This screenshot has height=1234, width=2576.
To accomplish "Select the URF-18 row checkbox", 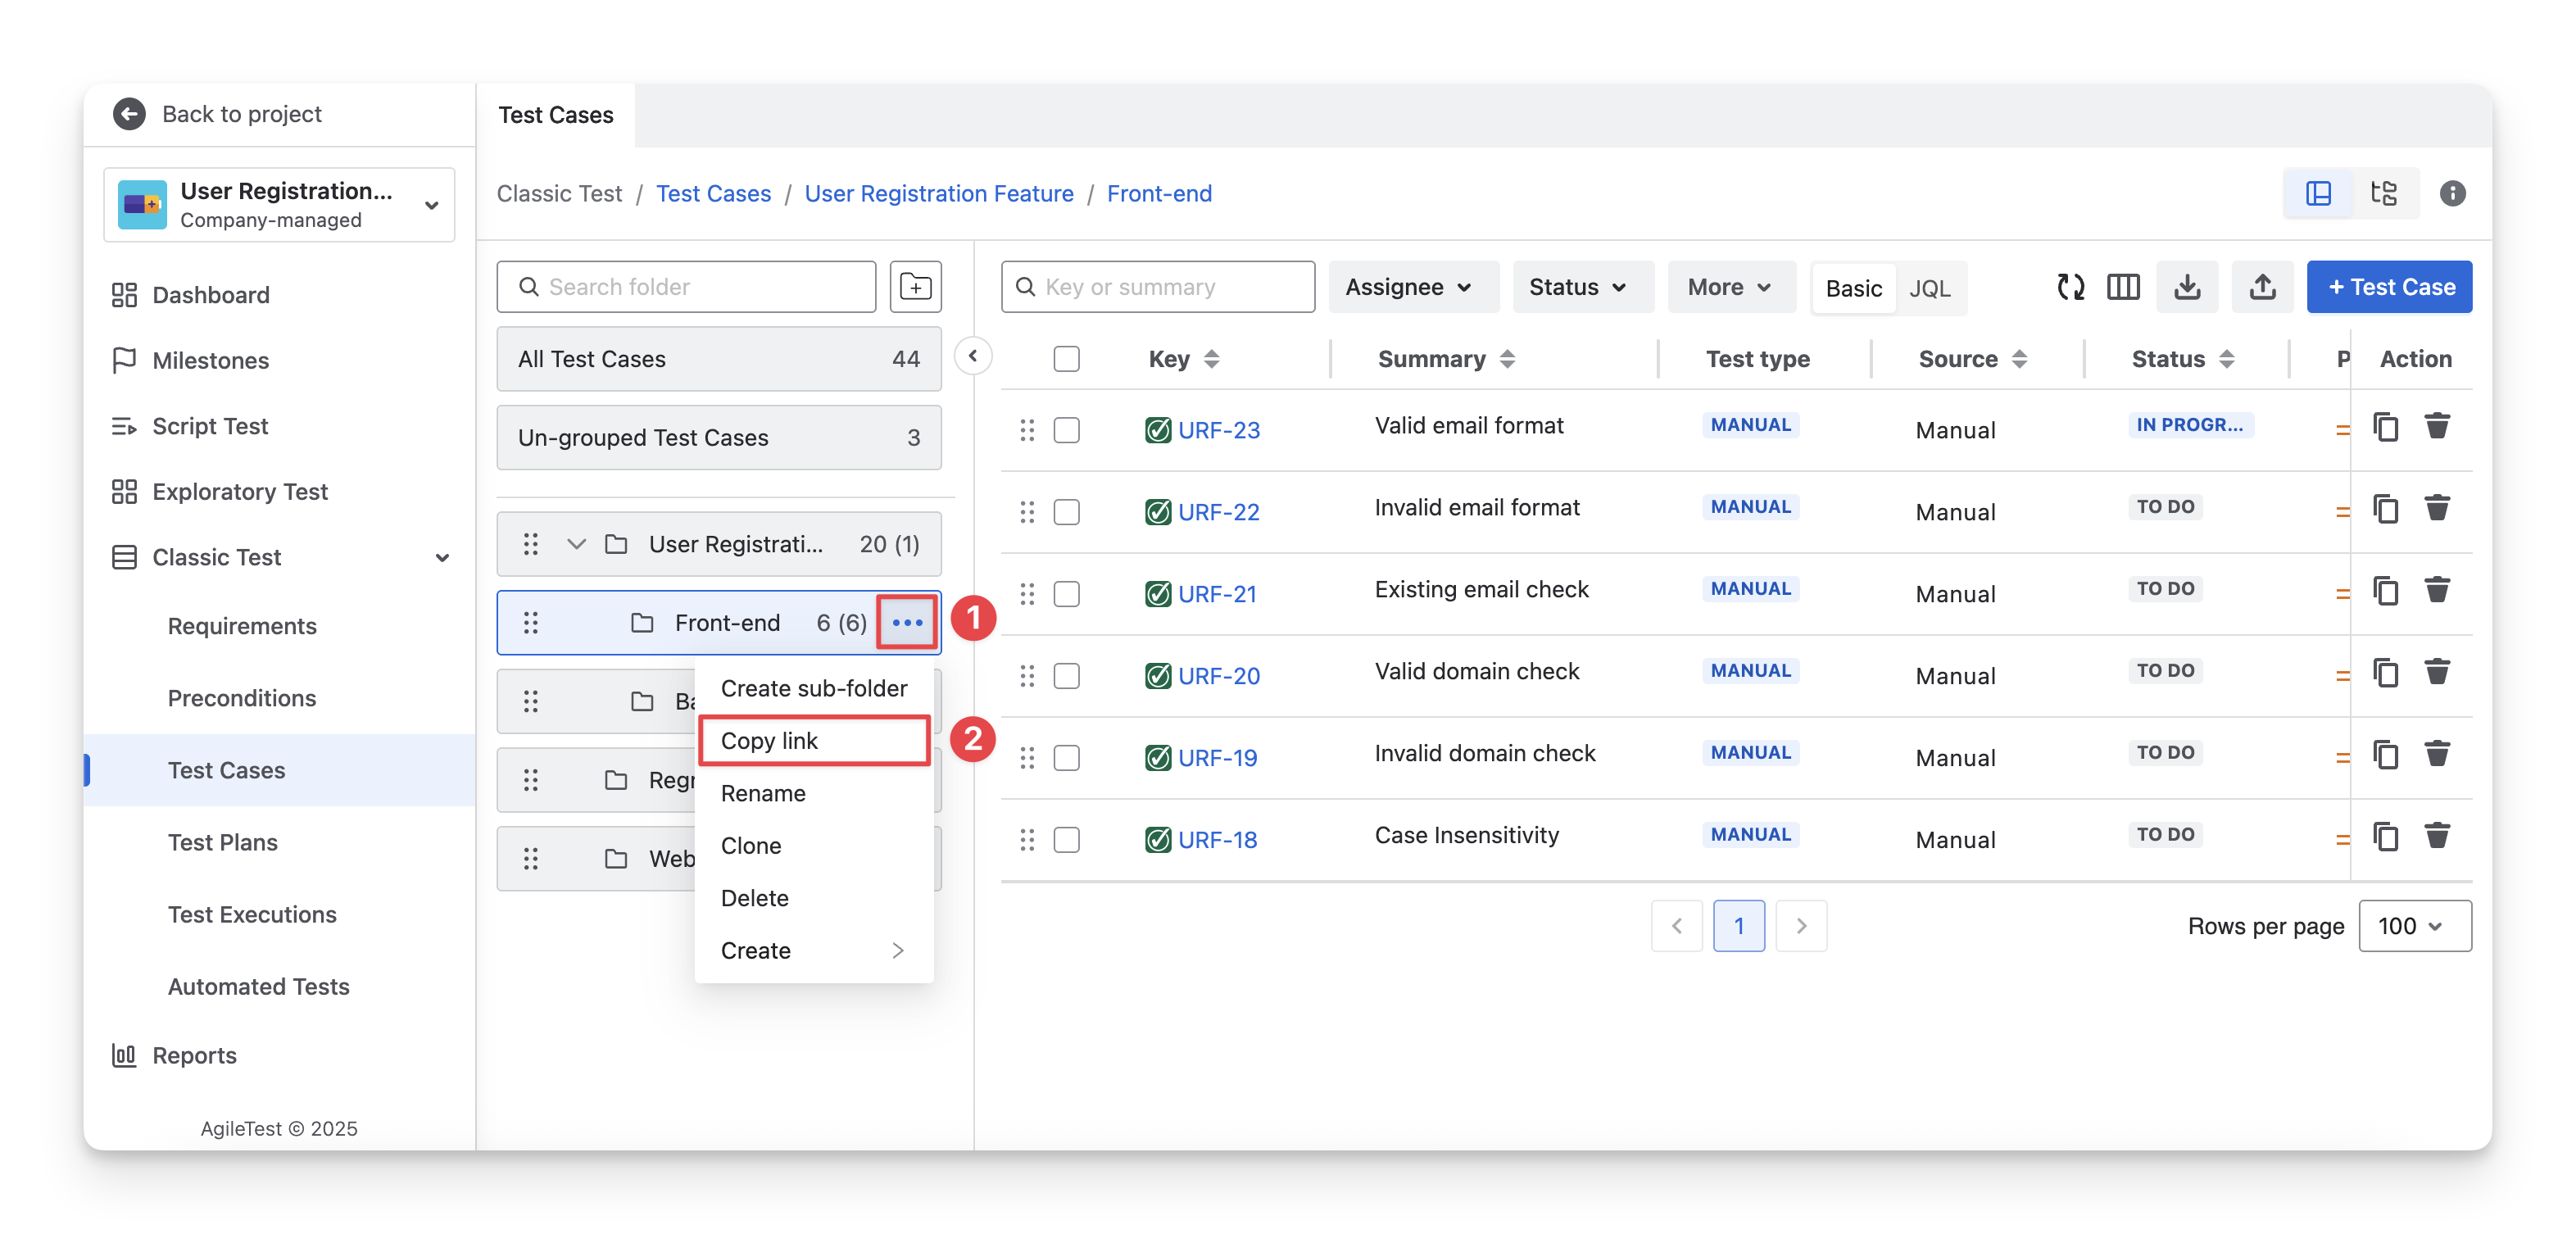I will [1066, 840].
